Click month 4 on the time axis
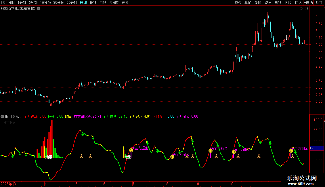 point(46,184)
